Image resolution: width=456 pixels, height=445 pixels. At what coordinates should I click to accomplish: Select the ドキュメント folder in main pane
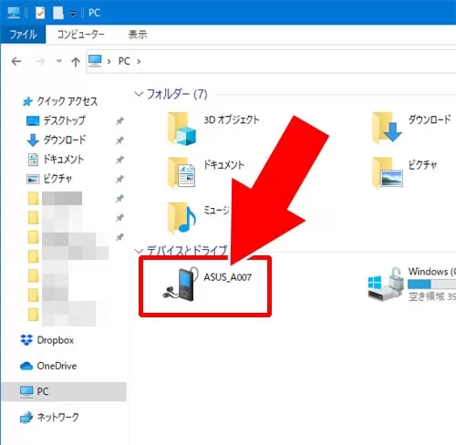[x=182, y=172]
